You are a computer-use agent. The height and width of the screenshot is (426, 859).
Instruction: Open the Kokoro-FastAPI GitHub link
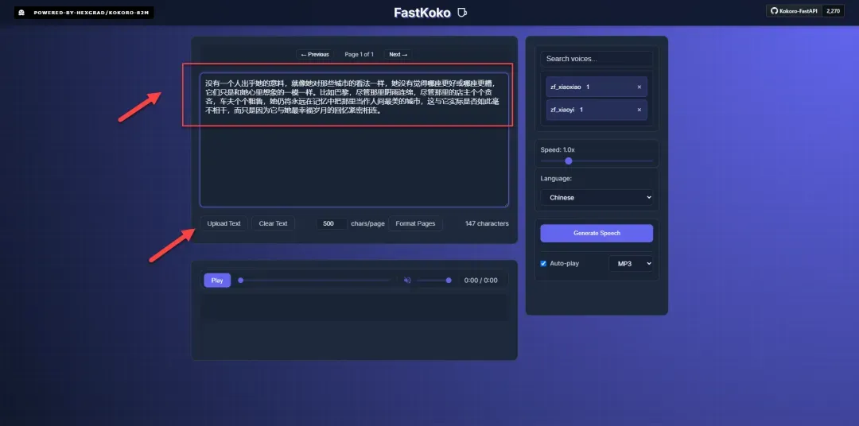coord(794,11)
